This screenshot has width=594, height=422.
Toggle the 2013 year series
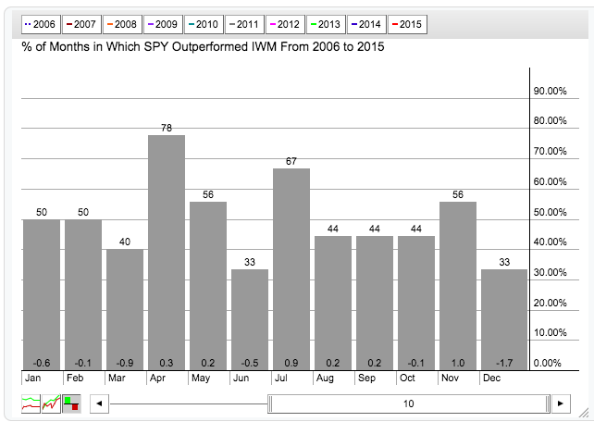[326, 25]
